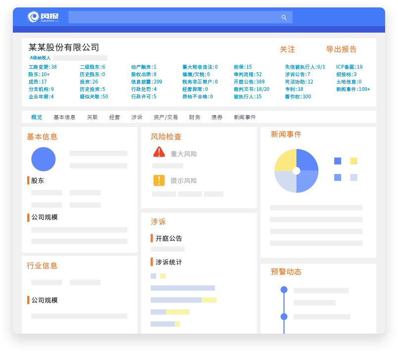Image resolution: width=398 pixels, height=352 pixels.
Task: Click the red 重大风险 warning triangle icon
Action: [159, 152]
